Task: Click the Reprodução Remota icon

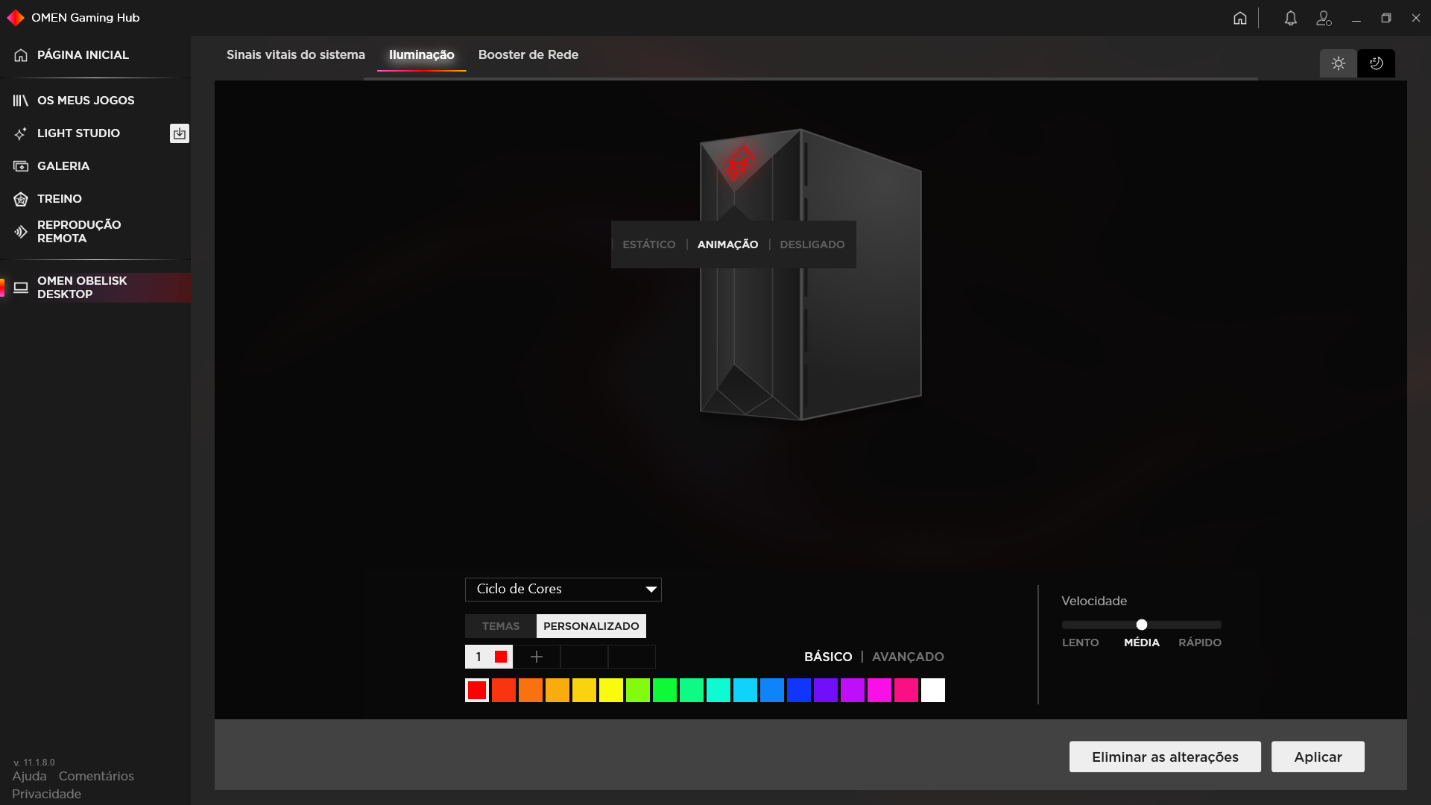Action: tap(20, 231)
